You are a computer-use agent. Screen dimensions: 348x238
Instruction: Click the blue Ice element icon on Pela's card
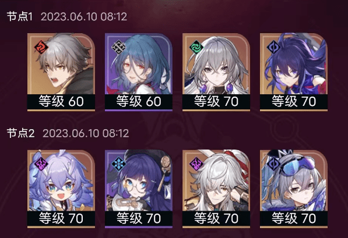tap(118, 164)
